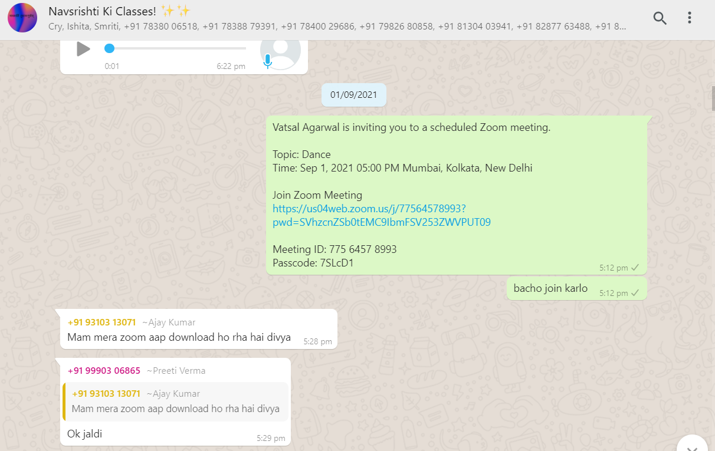Play the voice message
Viewport: 715px width, 451px height.
pyautogui.click(x=83, y=49)
